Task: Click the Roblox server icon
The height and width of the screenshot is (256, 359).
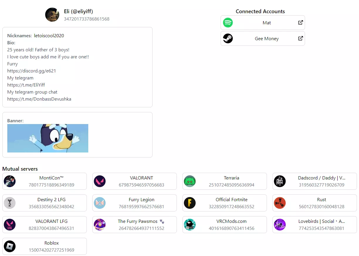Action: click(x=10, y=246)
